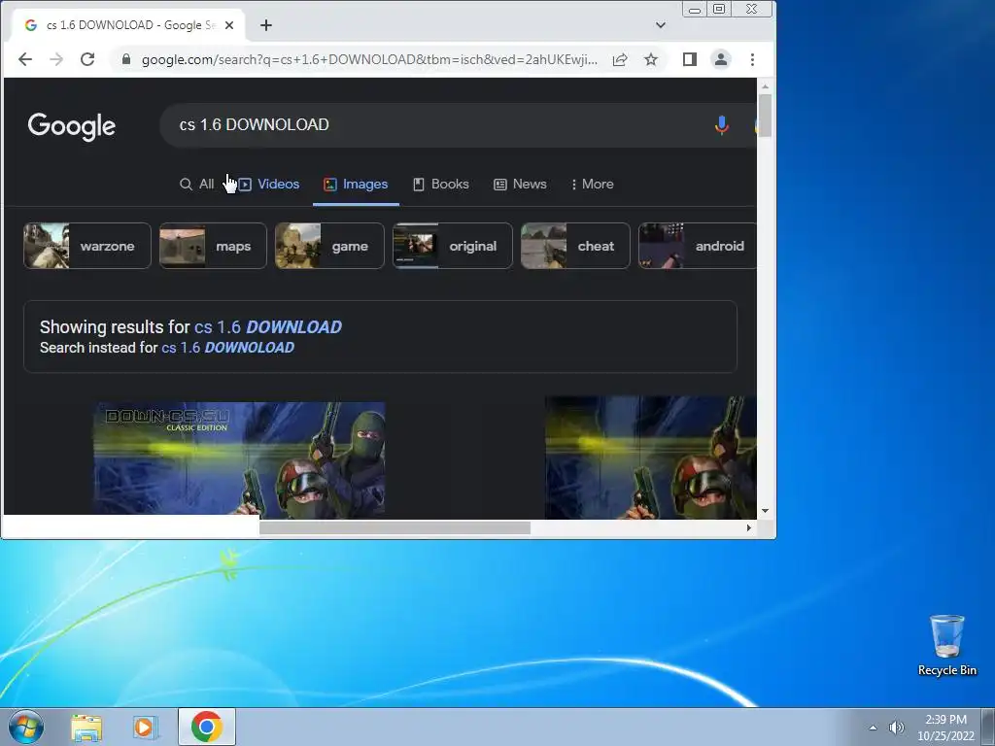Open Chrome's side panel
The width and height of the screenshot is (995, 746).
click(690, 59)
